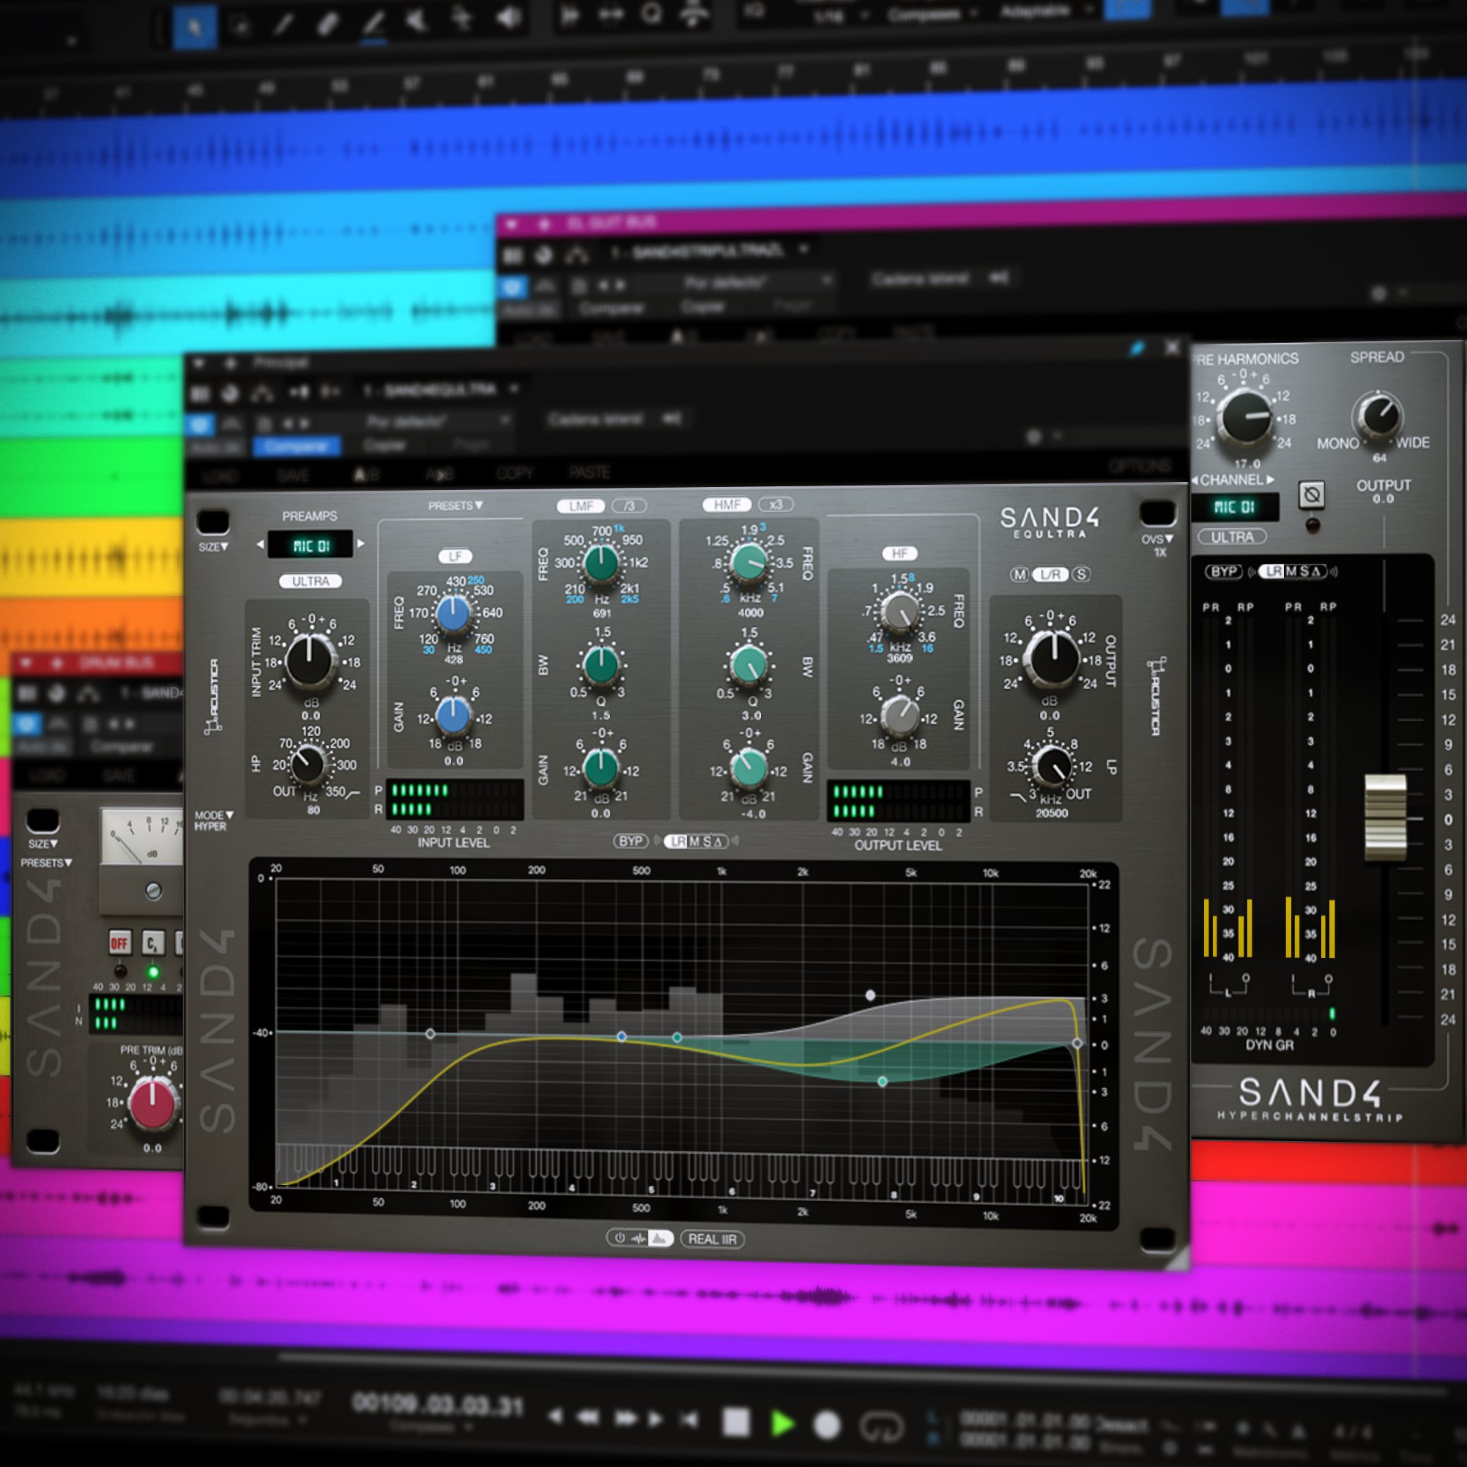The width and height of the screenshot is (1467, 1467).
Task: Click the white HF node in EQ graph
Action: point(870,995)
